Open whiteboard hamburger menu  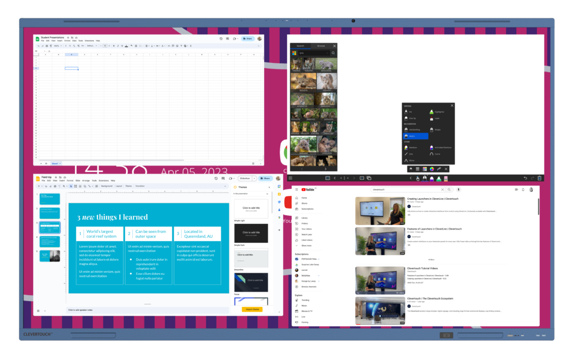(x=291, y=178)
